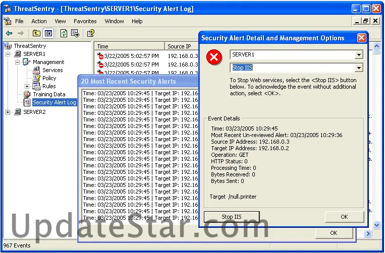This screenshot has width=385, height=253.
Task: Click the Rules node icon
Action: (36, 86)
